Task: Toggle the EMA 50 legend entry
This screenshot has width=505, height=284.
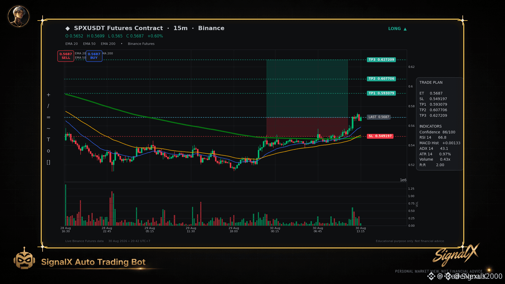Action: [89, 44]
